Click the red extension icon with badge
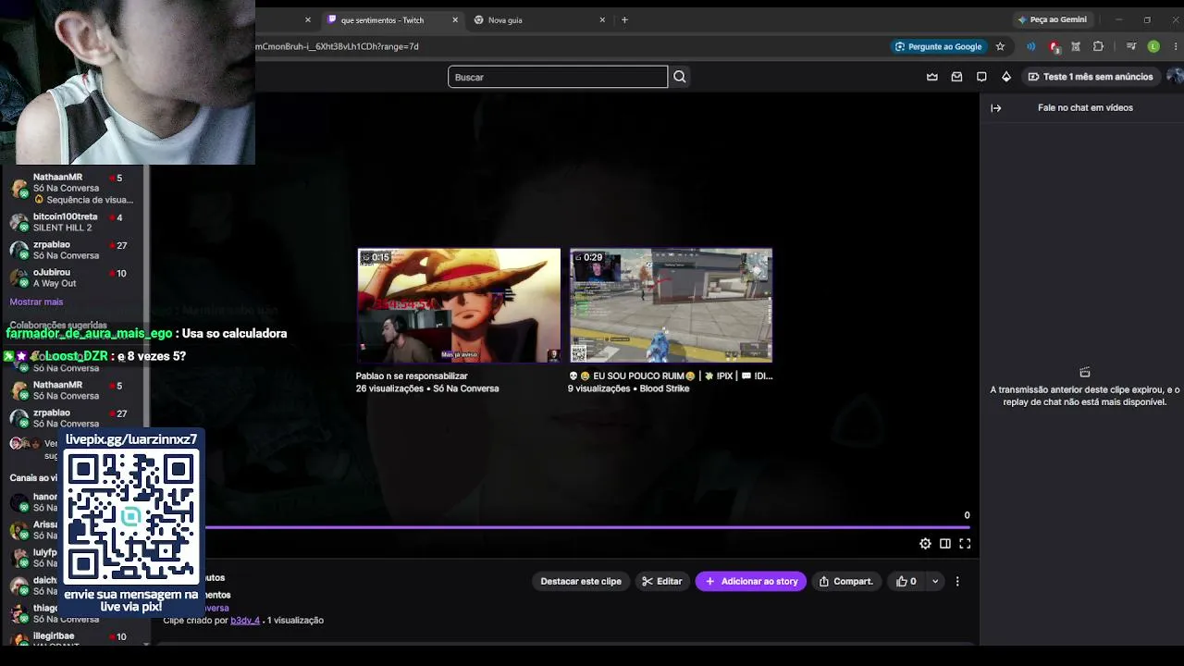This screenshot has width=1184, height=666. [1054, 46]
